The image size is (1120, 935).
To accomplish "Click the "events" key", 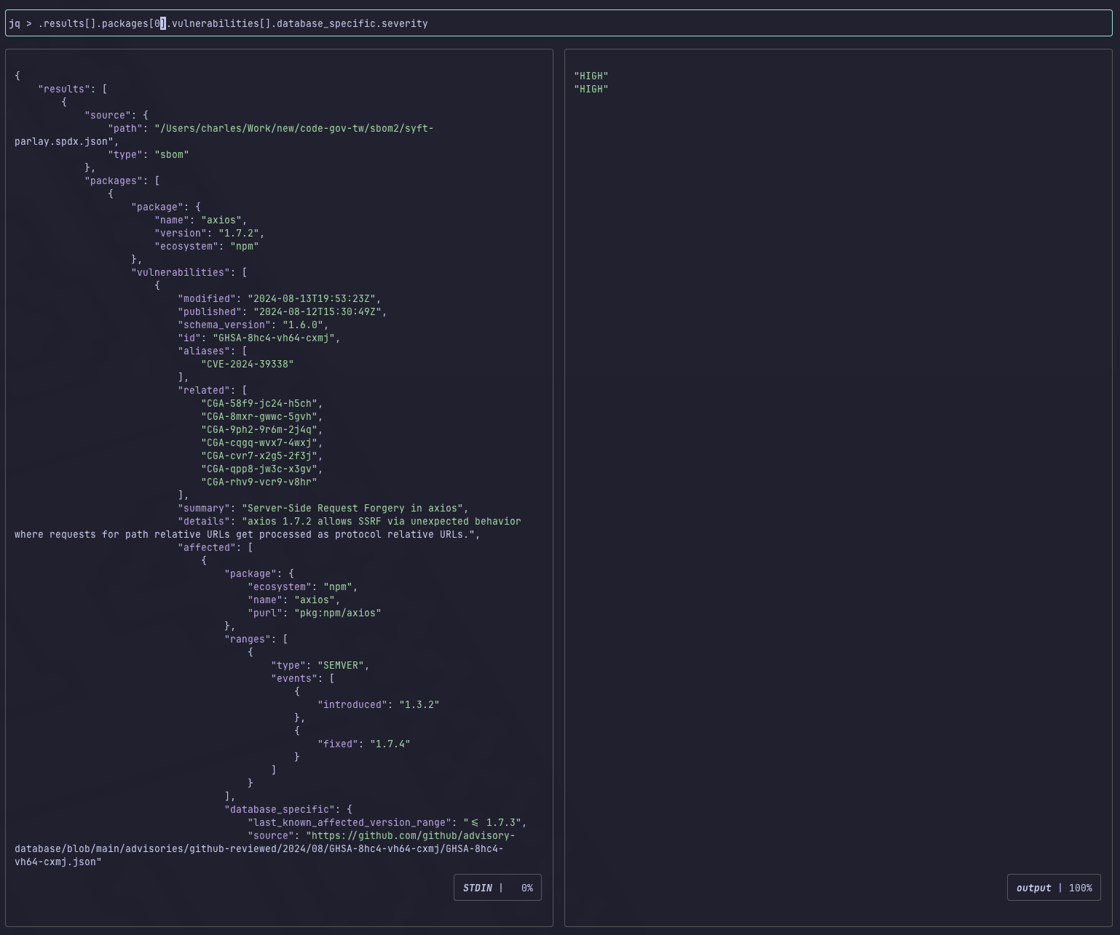I will pos(294,678).
